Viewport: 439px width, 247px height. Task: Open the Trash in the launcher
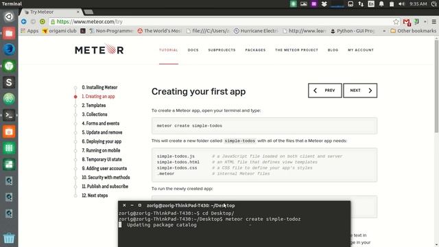point(9,238)
